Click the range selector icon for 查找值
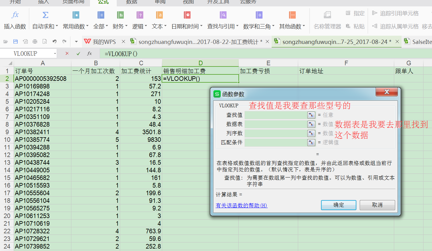432x251 pixels. 311,115
